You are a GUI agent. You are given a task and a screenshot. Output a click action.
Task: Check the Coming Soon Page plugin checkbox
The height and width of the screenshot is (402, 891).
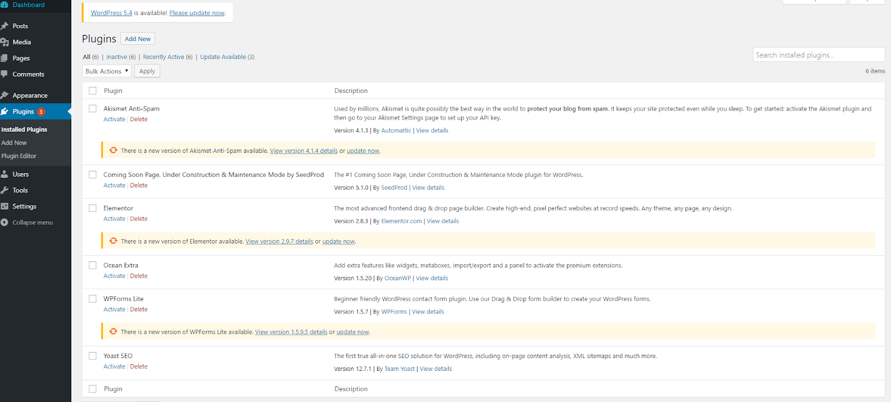pyautogui.click(x=92, y=175)
